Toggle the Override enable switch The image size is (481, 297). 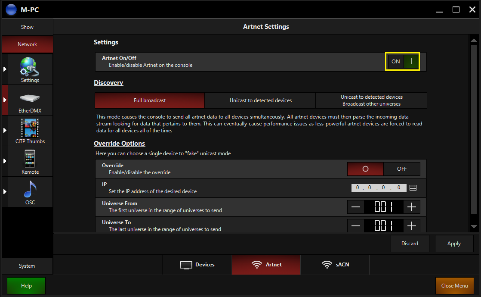click(383, 169)
